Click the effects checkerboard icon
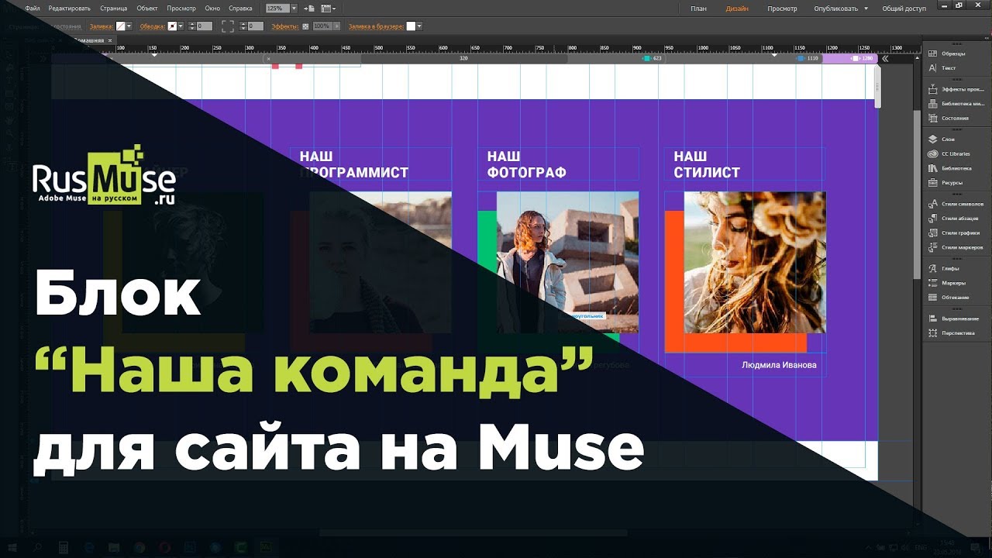This screenshot has width=992, height=558. point(305,26)
